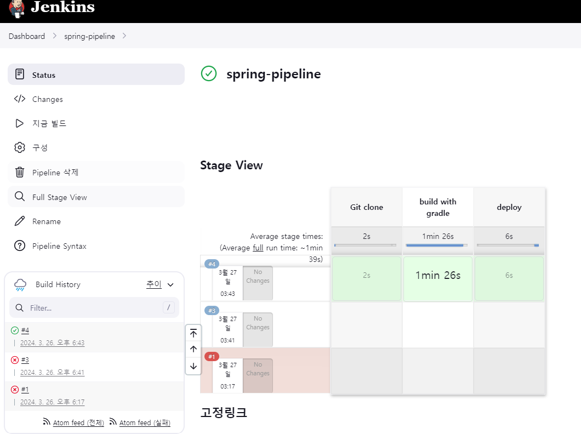Open the 추이 trend link
Viewport: 581px width, 434px height.
point(154,284)
